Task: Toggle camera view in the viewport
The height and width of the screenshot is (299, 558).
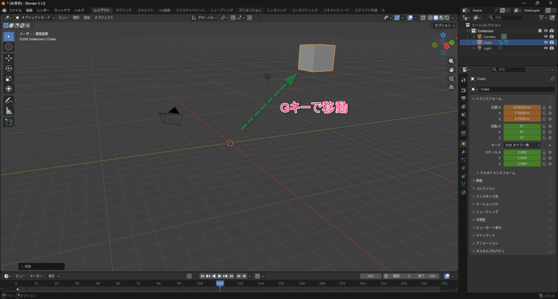Action: (451, 78)
